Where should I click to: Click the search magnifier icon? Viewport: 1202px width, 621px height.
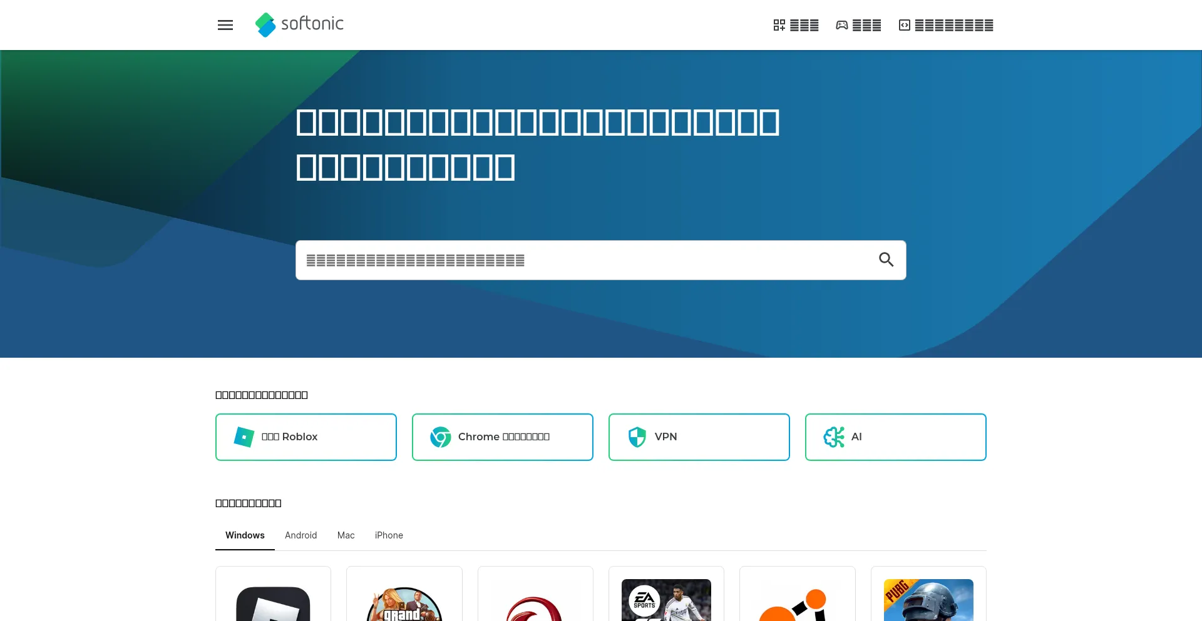click(x=886, y=260)
